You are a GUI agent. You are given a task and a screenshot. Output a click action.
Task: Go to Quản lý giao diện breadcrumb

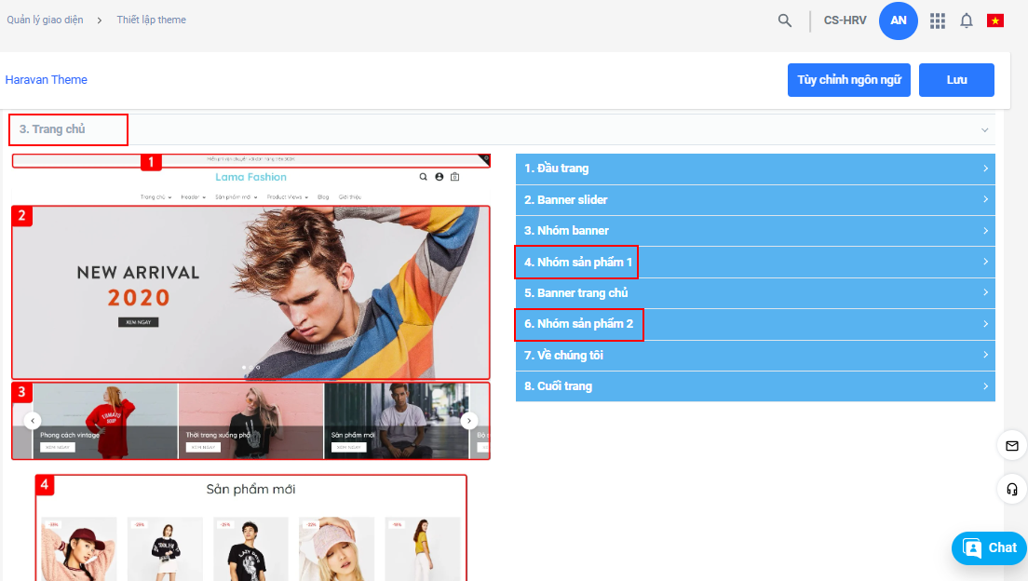46,20
